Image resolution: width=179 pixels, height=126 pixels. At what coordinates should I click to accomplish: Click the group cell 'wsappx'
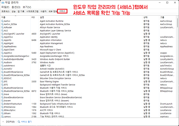[x=164, y=53]
